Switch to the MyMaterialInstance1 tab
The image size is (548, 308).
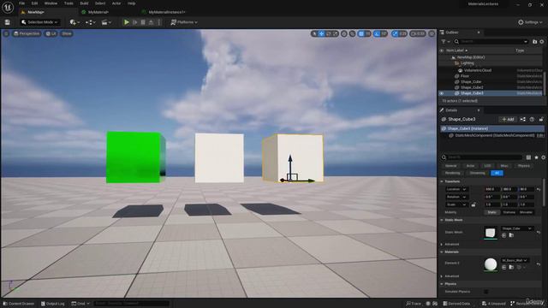coord(166,12)
